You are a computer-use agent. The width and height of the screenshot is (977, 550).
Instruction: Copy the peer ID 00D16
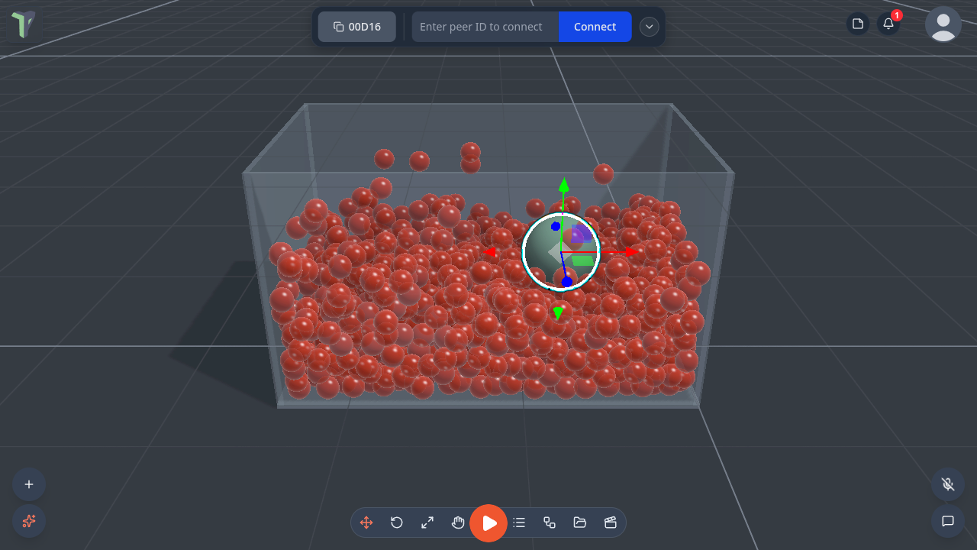[357, 27]
